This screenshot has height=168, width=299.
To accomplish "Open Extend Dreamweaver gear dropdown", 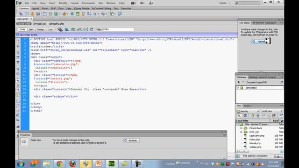I will (142, 3).
